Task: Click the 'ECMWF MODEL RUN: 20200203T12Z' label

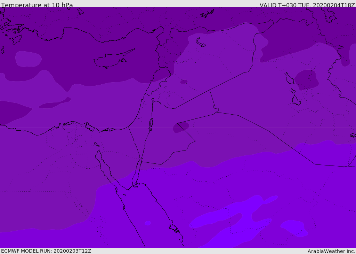Action: [46, 251]
